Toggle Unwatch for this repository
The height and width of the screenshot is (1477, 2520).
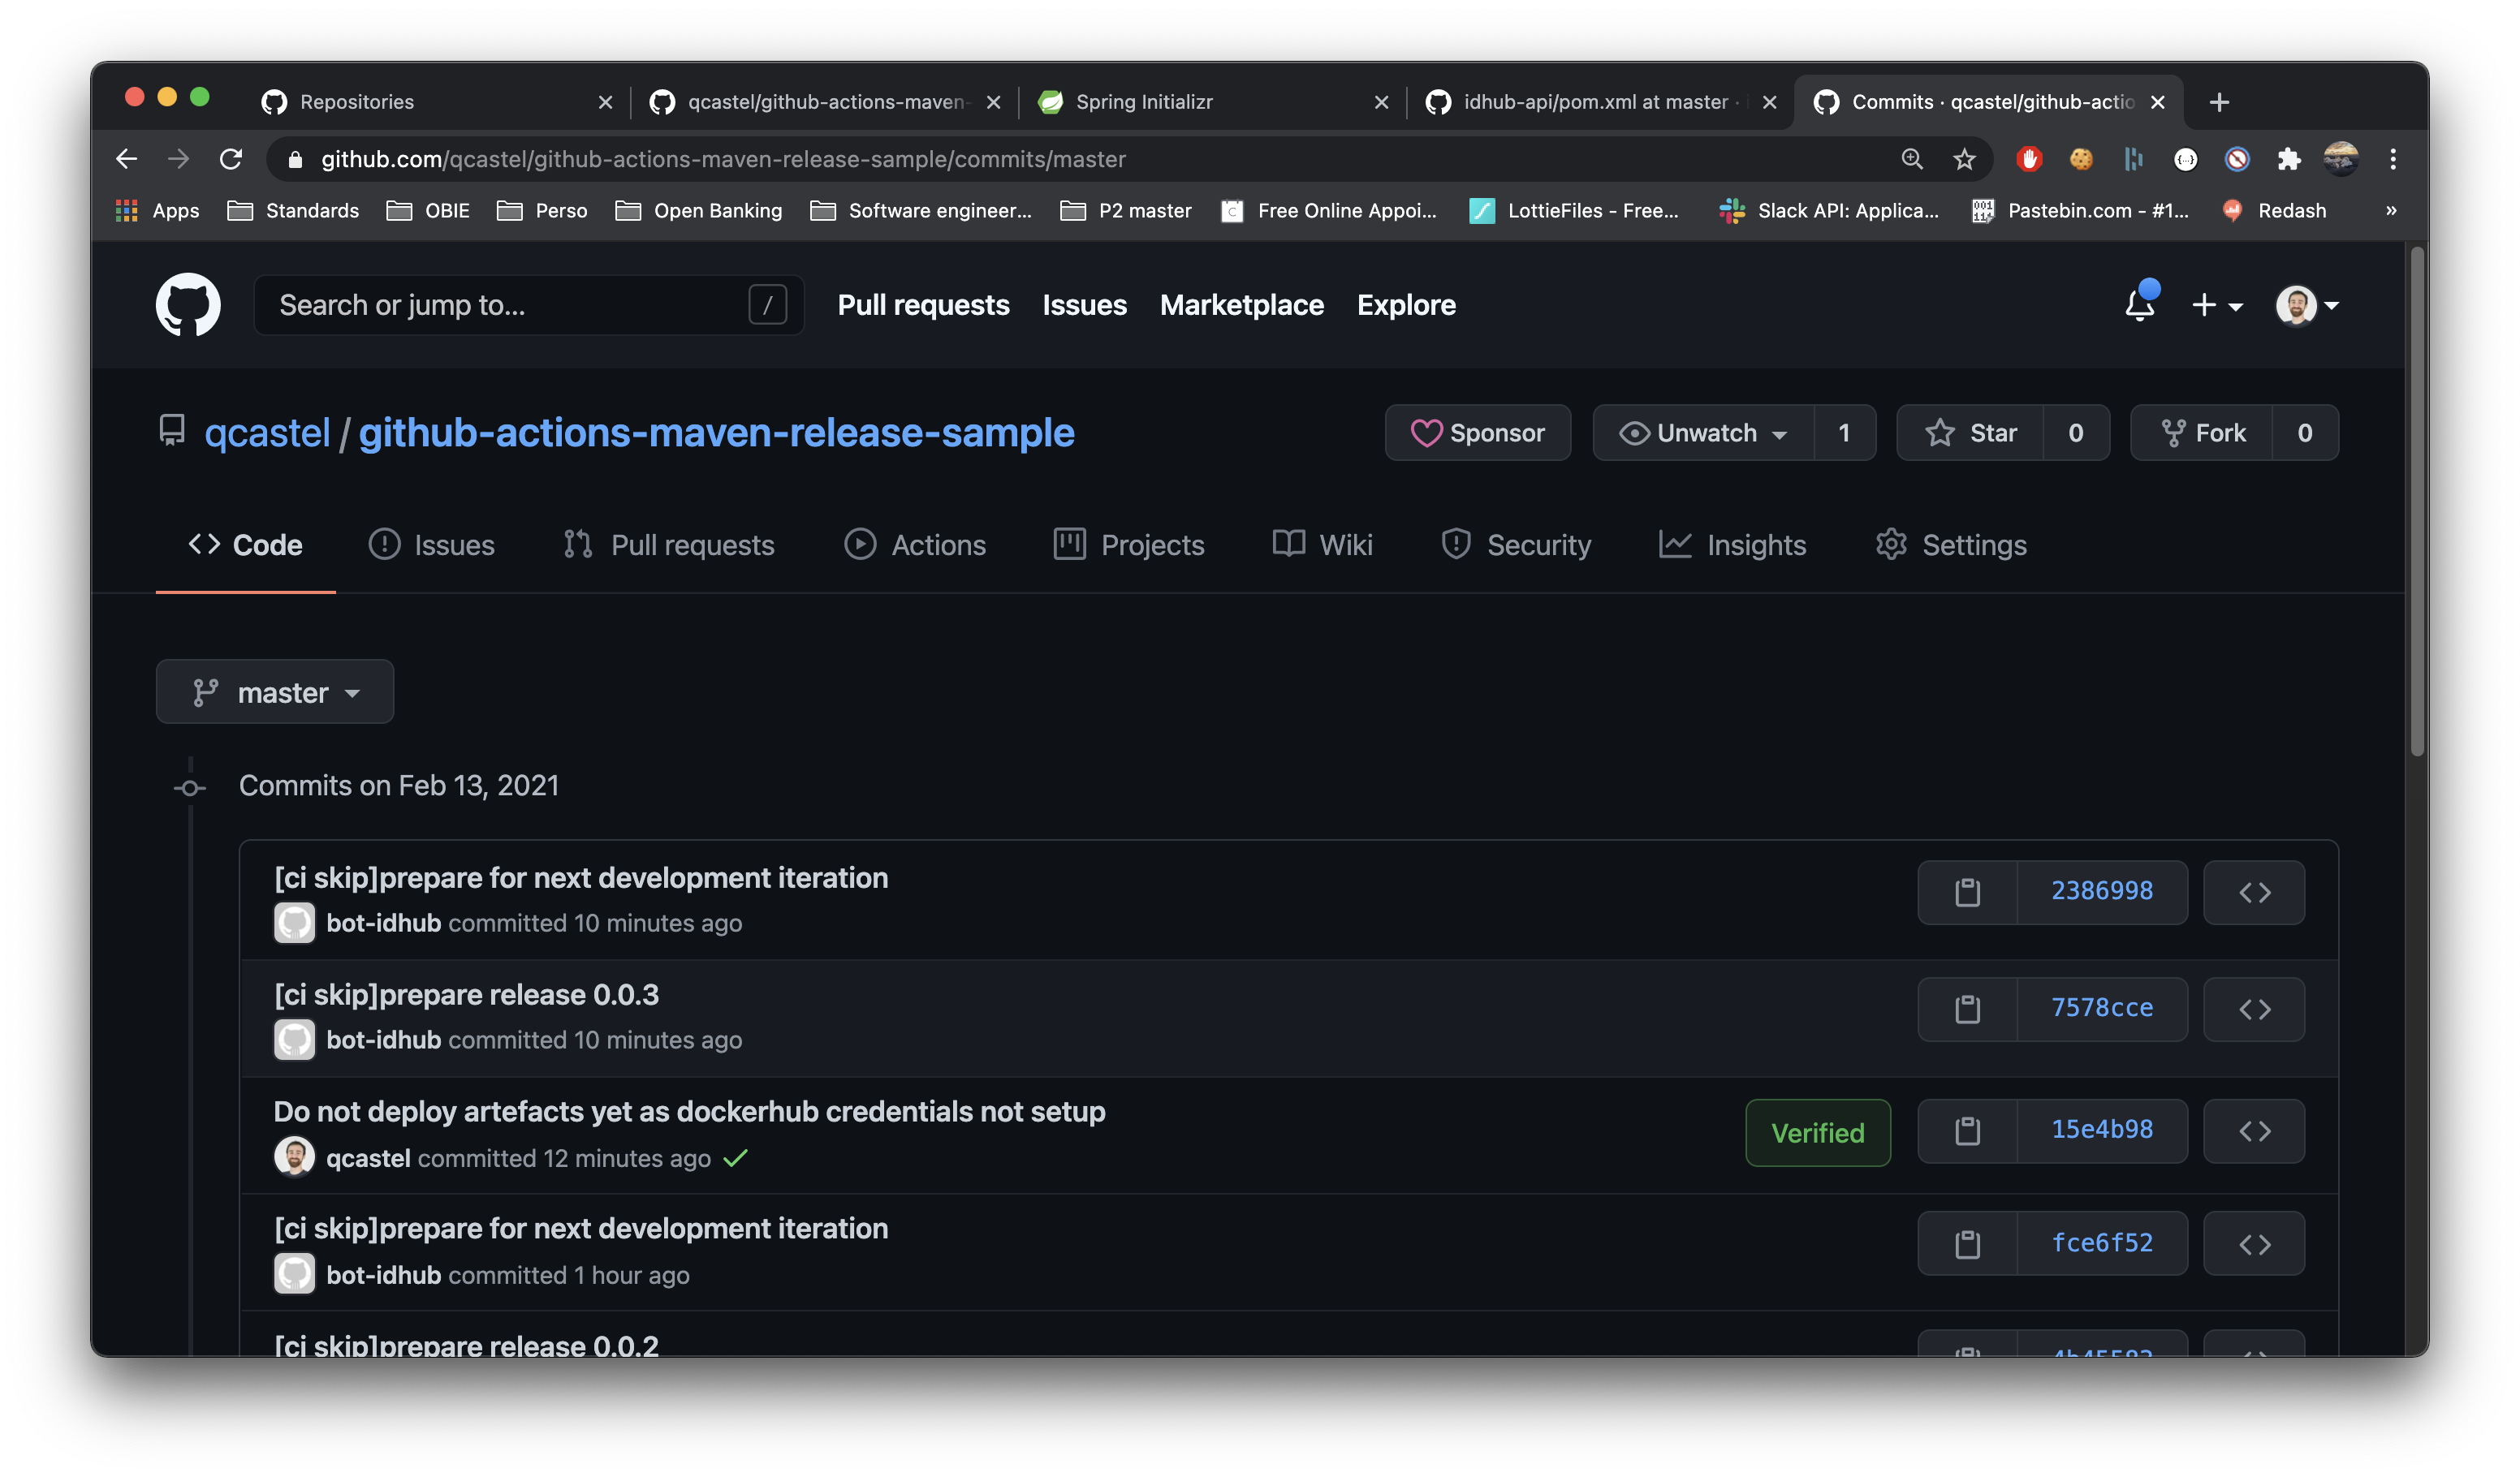1704,433
